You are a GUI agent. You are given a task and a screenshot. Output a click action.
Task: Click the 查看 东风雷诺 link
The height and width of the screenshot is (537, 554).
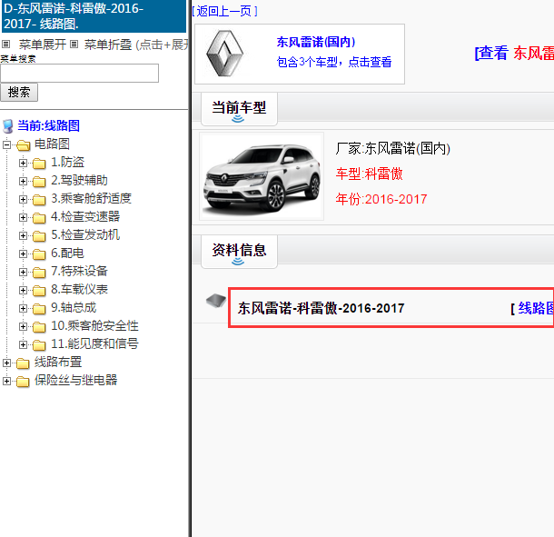click(x=514, y=53)
